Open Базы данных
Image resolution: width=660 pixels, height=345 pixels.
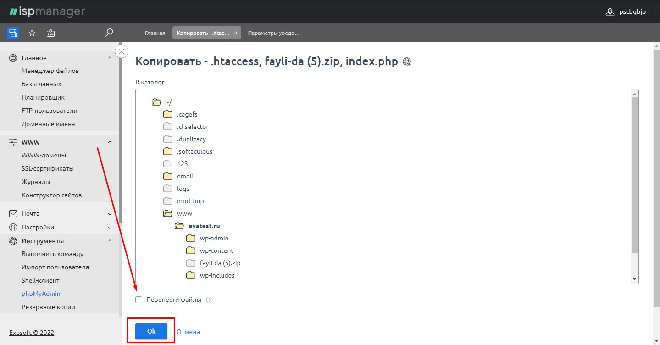(41, 84)
